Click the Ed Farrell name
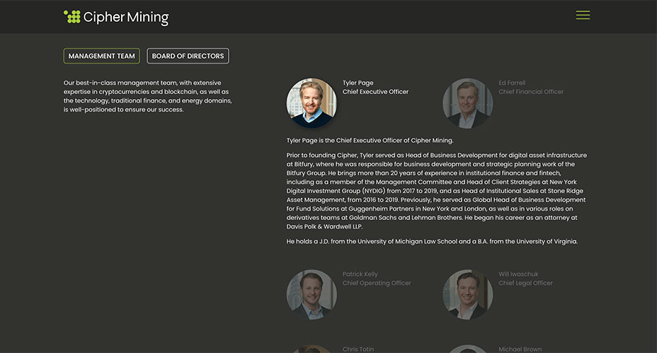 (512, 83)
